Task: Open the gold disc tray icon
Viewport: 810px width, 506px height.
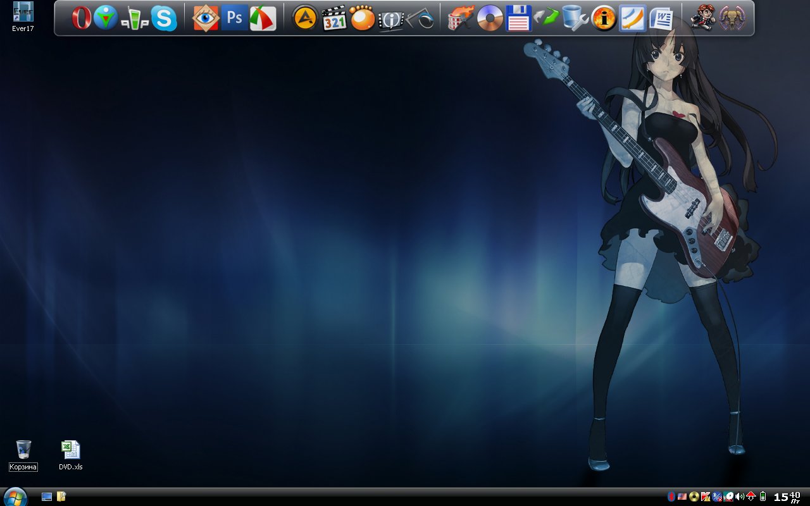Action: pos(694,497)
